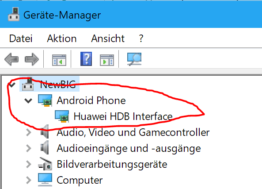Expand the Bildverarbeitungsgeräte category
The image size is (262, 189).
29,164
